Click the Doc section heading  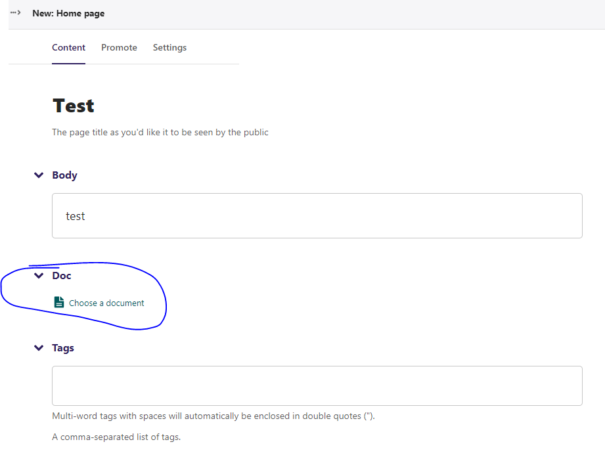62,275
